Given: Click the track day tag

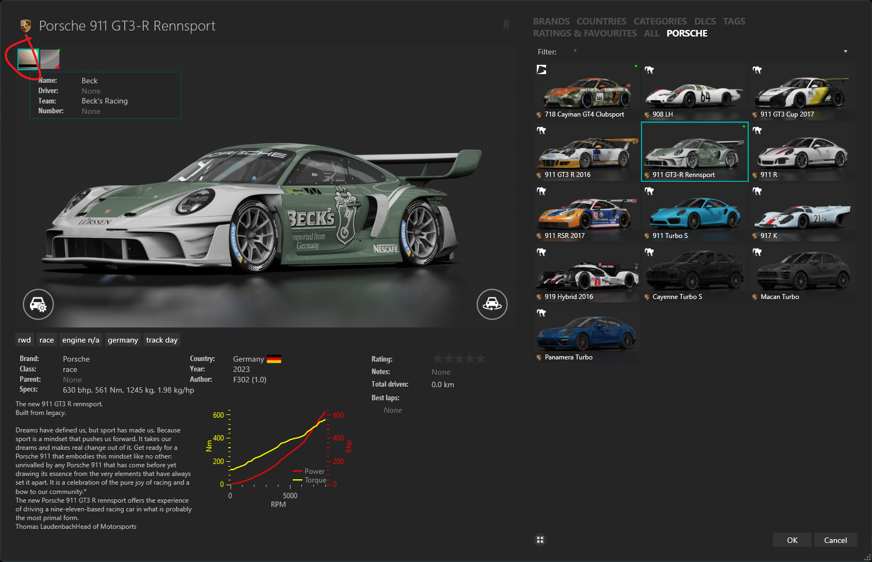Looking at the screenshot, I should coord(162,340).
